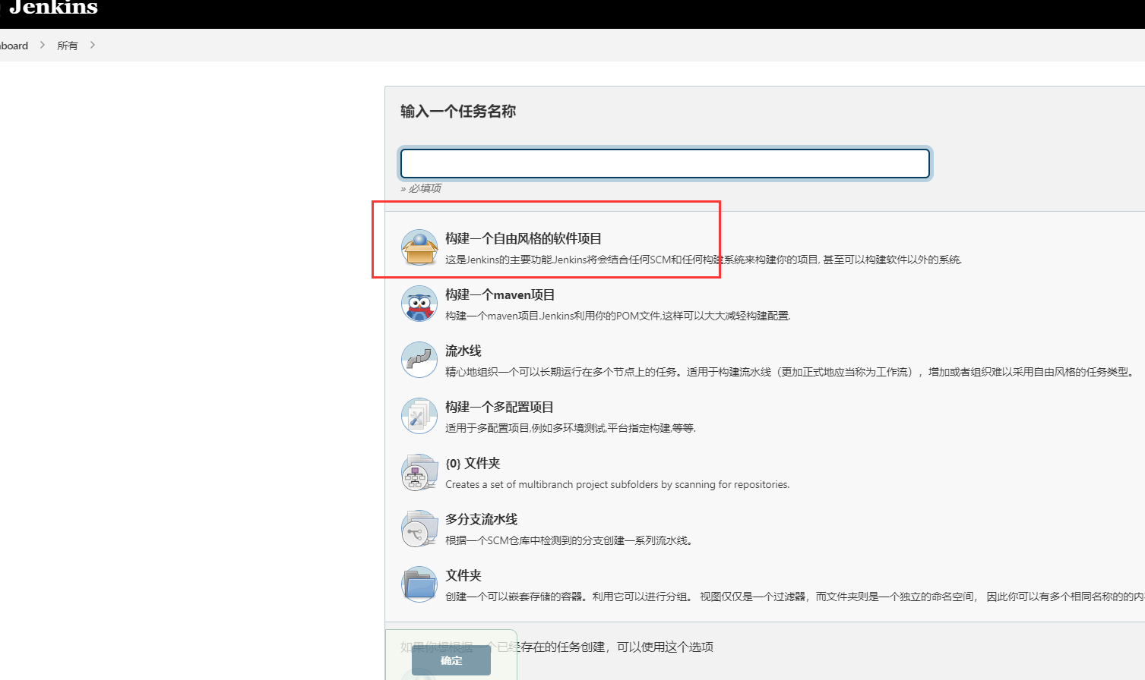Select the 多分支流水线 title
This screenshot has width=1145, height=680.
tap(481, 519)
